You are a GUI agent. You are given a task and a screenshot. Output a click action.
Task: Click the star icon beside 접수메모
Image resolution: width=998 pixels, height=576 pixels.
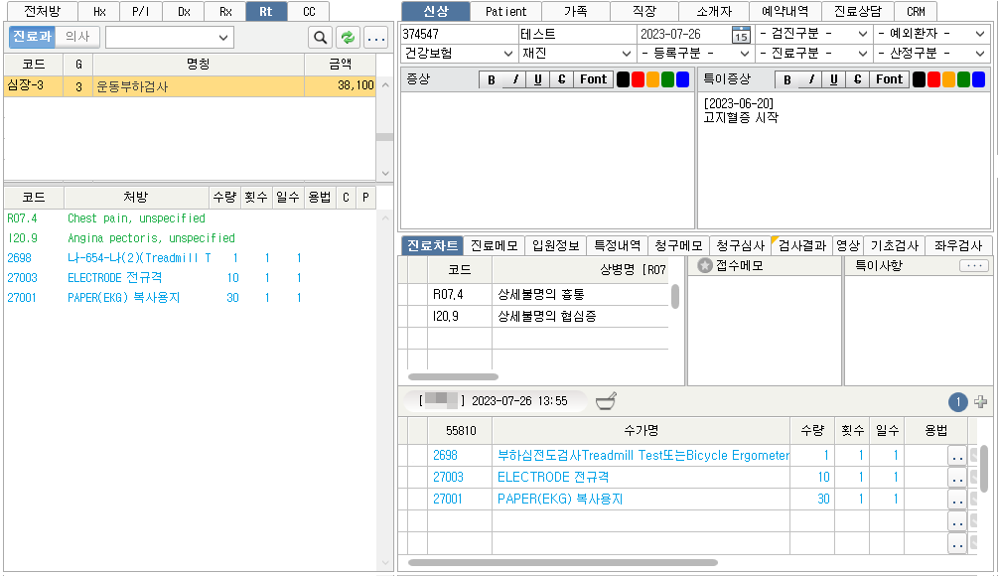coord(705,265)
